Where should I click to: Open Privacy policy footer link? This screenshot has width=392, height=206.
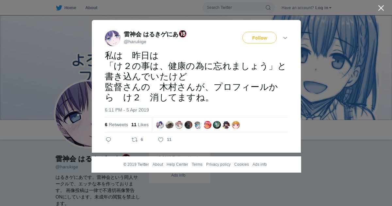tap(218, 164)
